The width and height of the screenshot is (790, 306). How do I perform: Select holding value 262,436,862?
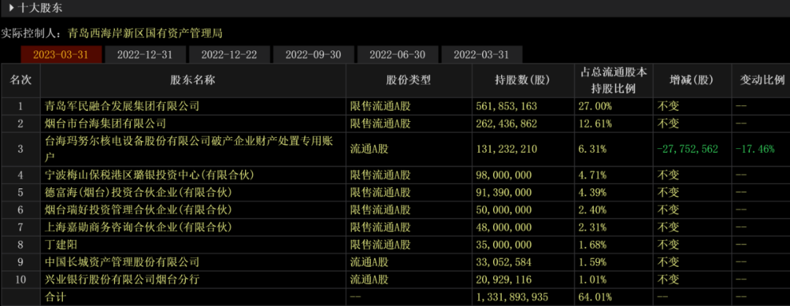click(506, 123)
